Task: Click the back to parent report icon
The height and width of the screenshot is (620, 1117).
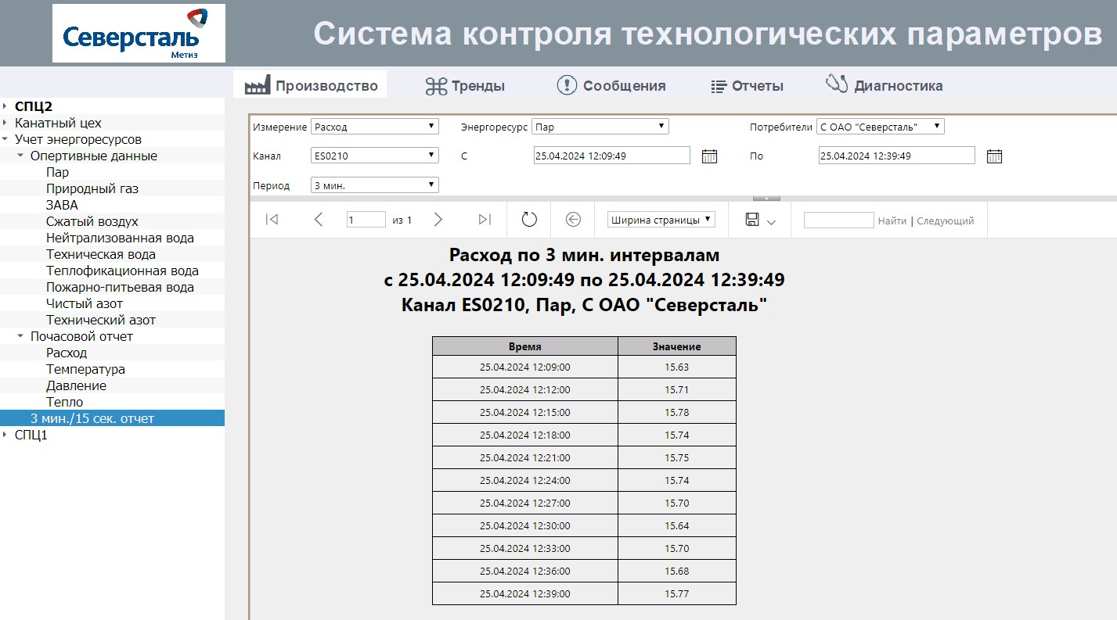Action: [x=573, y=220]
